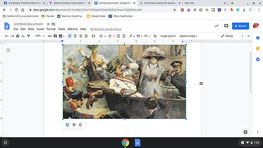Open the 100% zoom dropdown

[x=39, y=36]
